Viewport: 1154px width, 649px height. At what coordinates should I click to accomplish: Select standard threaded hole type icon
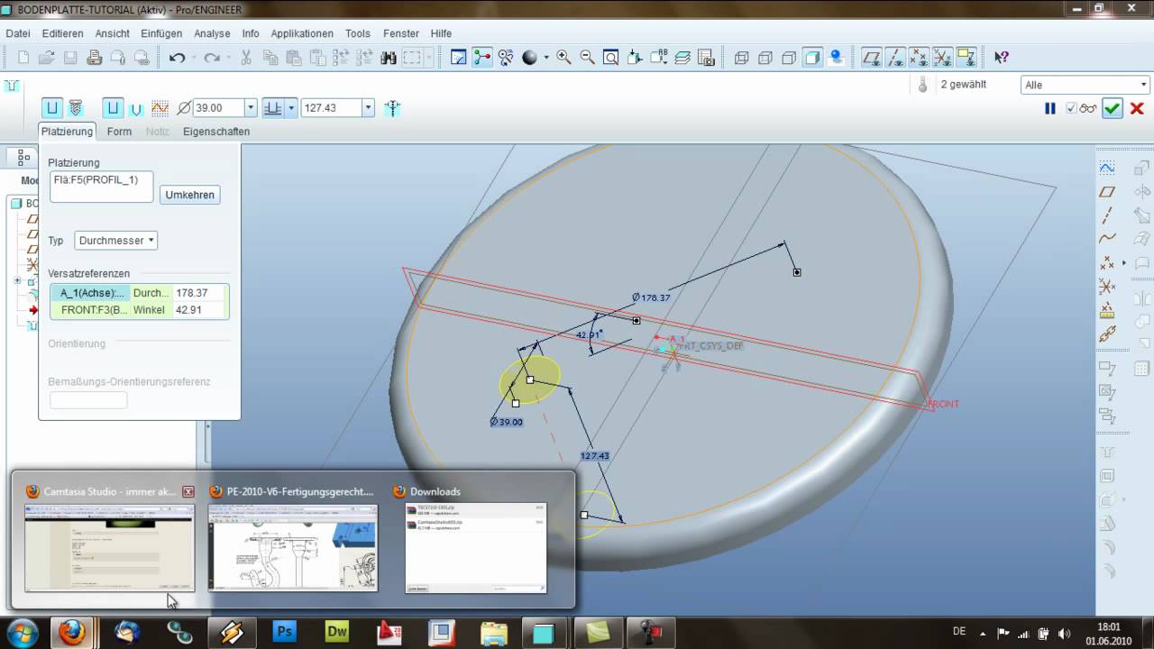point(76,108)
